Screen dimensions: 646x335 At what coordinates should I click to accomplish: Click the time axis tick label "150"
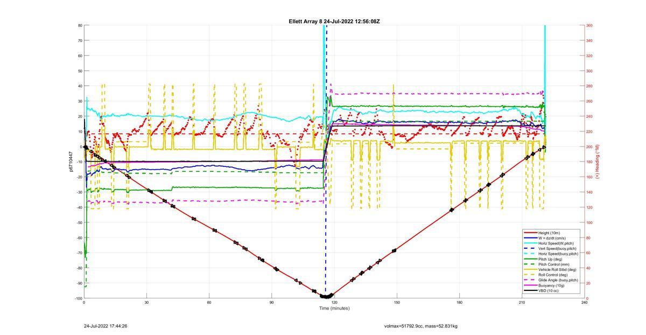tap(397, 303)
